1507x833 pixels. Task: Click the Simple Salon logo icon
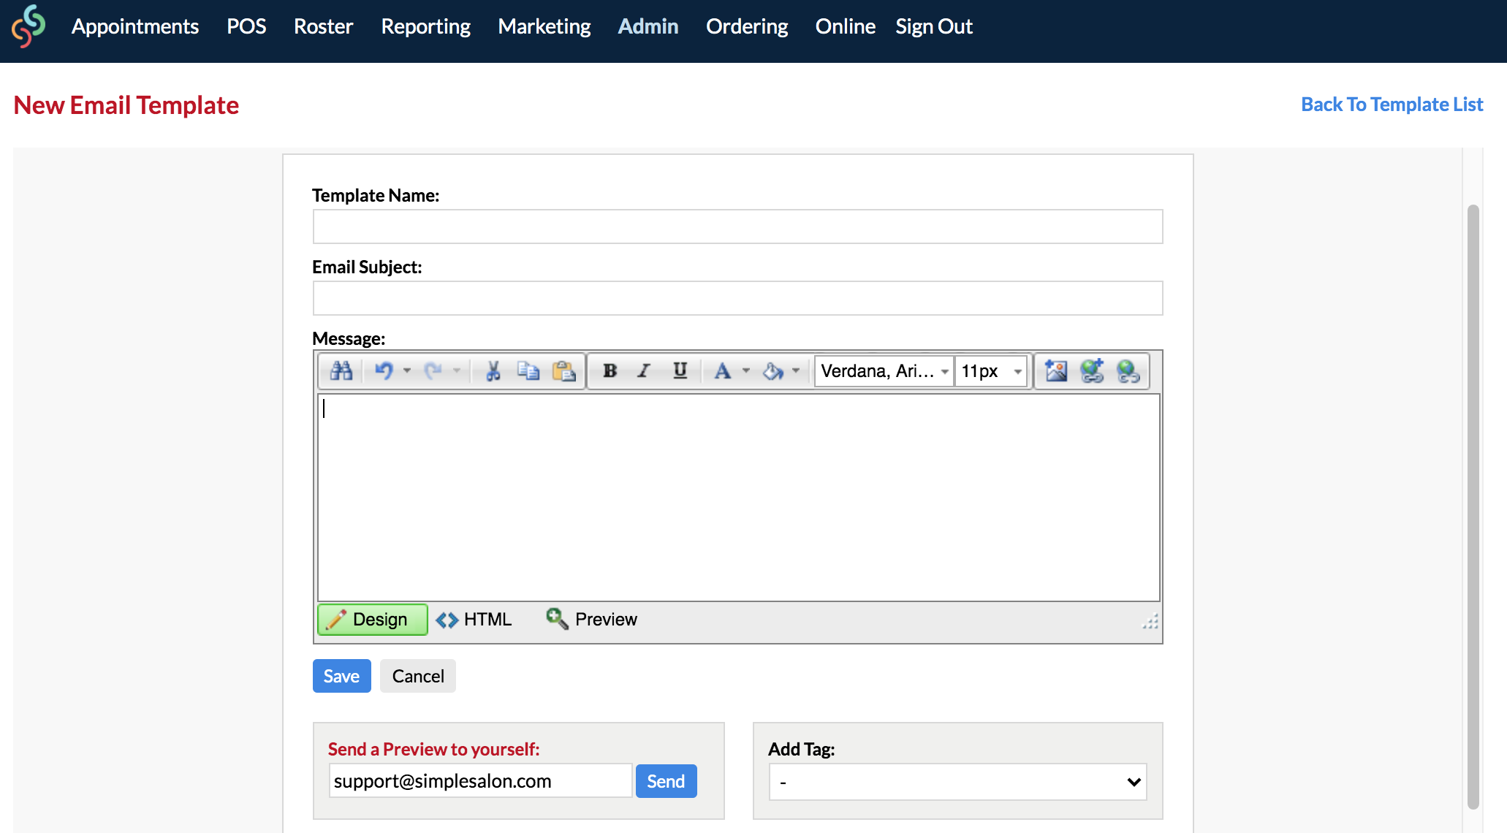29,27
